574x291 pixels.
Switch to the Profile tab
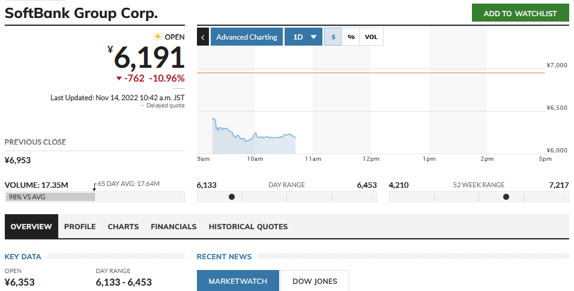80,227
